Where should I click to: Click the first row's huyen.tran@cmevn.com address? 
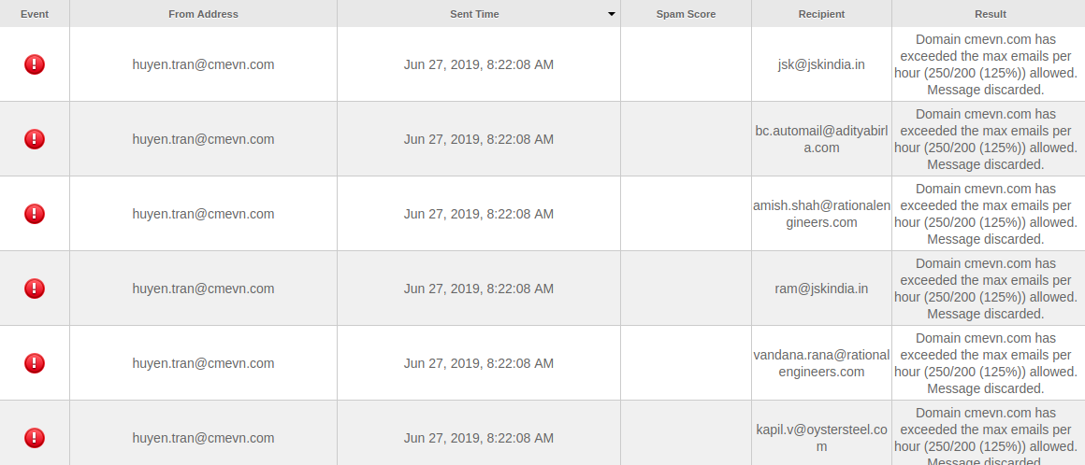[204, 64]
